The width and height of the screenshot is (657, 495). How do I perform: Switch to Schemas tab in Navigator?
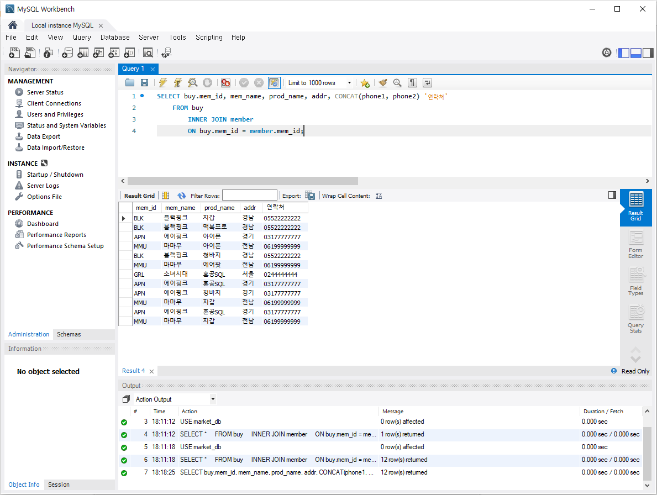click(x=69, y=334)
